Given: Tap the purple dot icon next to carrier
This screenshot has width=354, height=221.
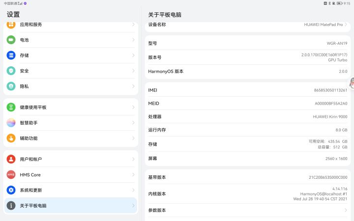Looking at the screenshot, I should (x=25, y=3).
